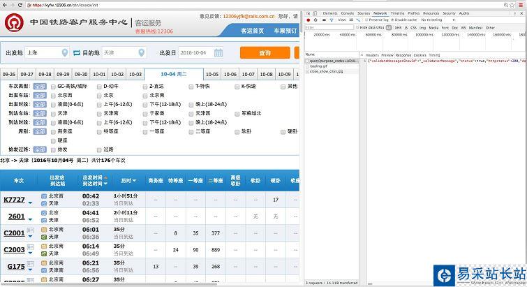Check the GC-高铁/城际 train type checkbox
The image size is (527, 287).
[x=53, y=87]
